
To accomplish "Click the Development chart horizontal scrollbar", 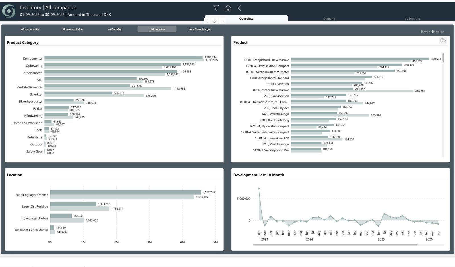I will [335, 245].
